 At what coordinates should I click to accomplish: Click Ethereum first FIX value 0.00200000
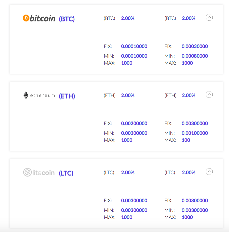[134, 124]
